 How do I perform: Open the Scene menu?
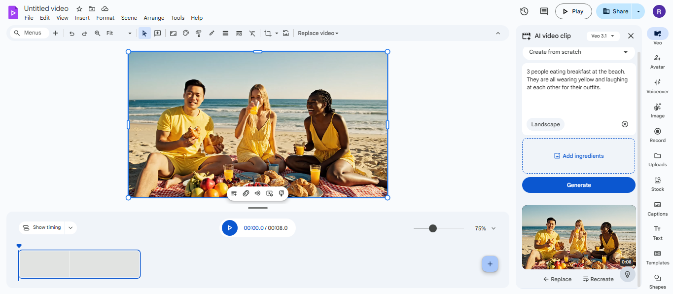tap(129, 18)
